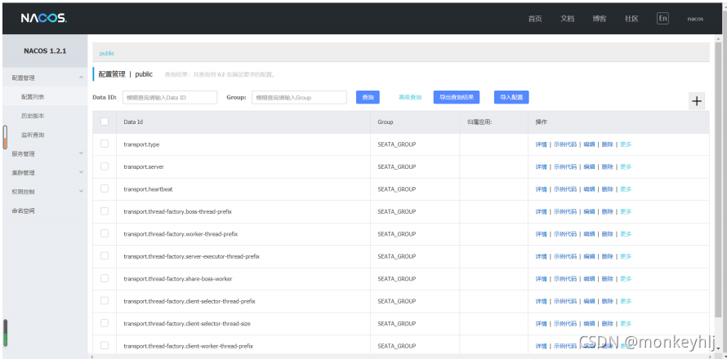Open 博客 in top navigation

point(599,19)
